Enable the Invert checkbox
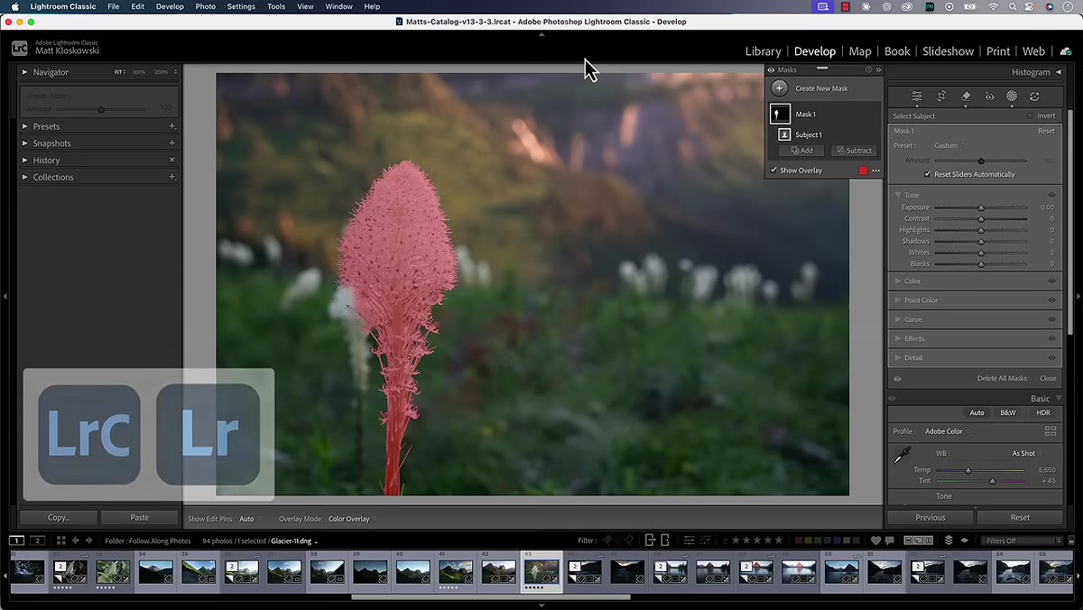 [x=1030, y=116]
